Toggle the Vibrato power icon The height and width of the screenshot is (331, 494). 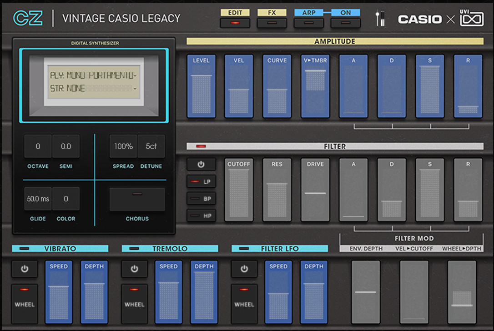pyautogui.click(x=25, y=269)
